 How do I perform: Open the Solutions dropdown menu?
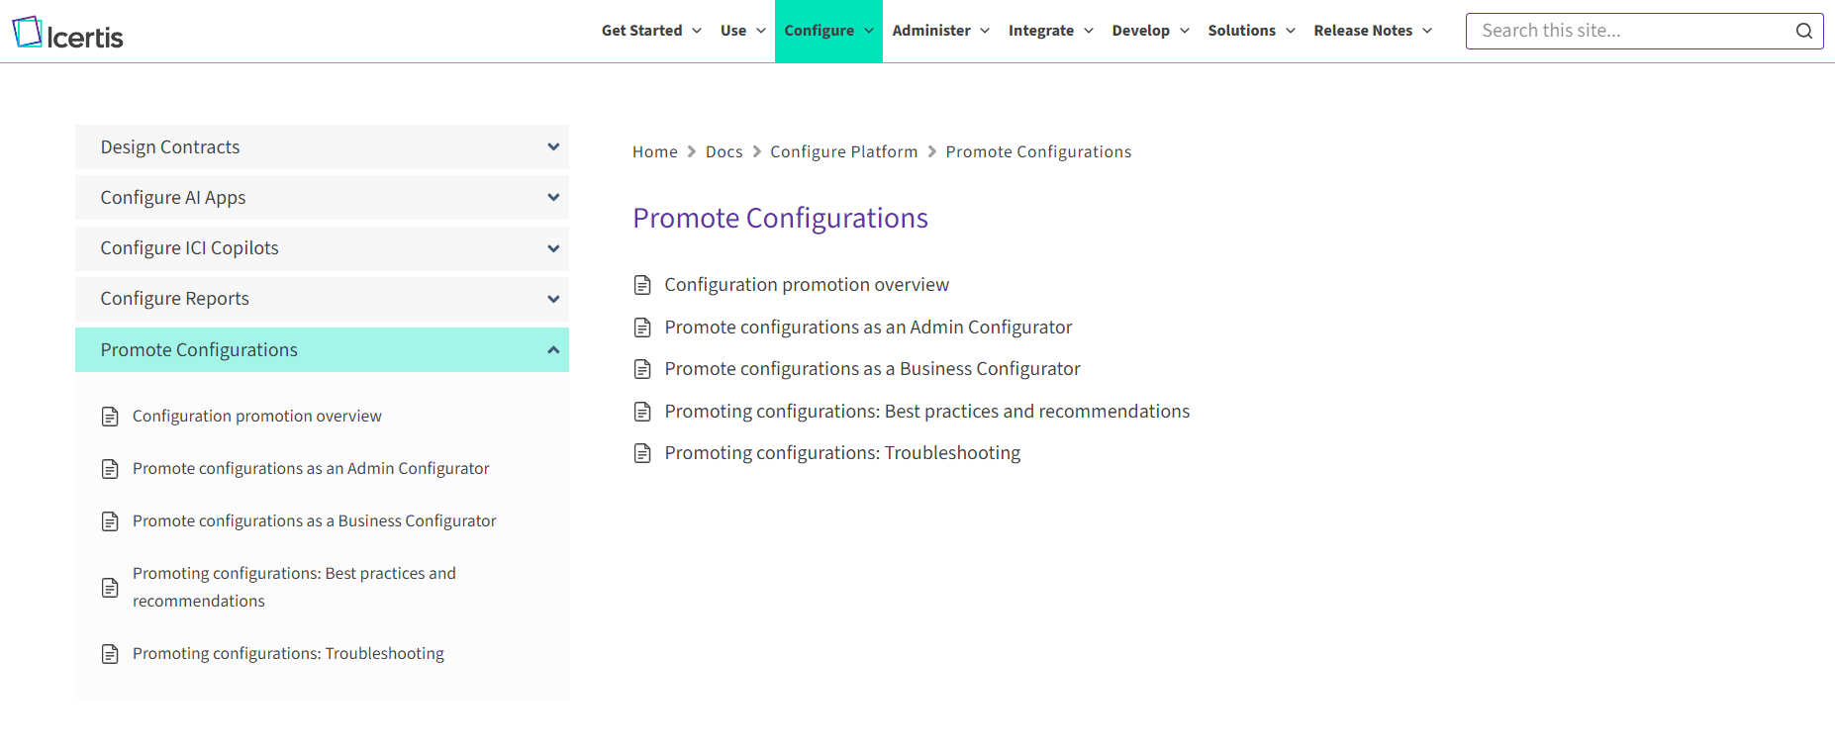(x=1251, y=31)
